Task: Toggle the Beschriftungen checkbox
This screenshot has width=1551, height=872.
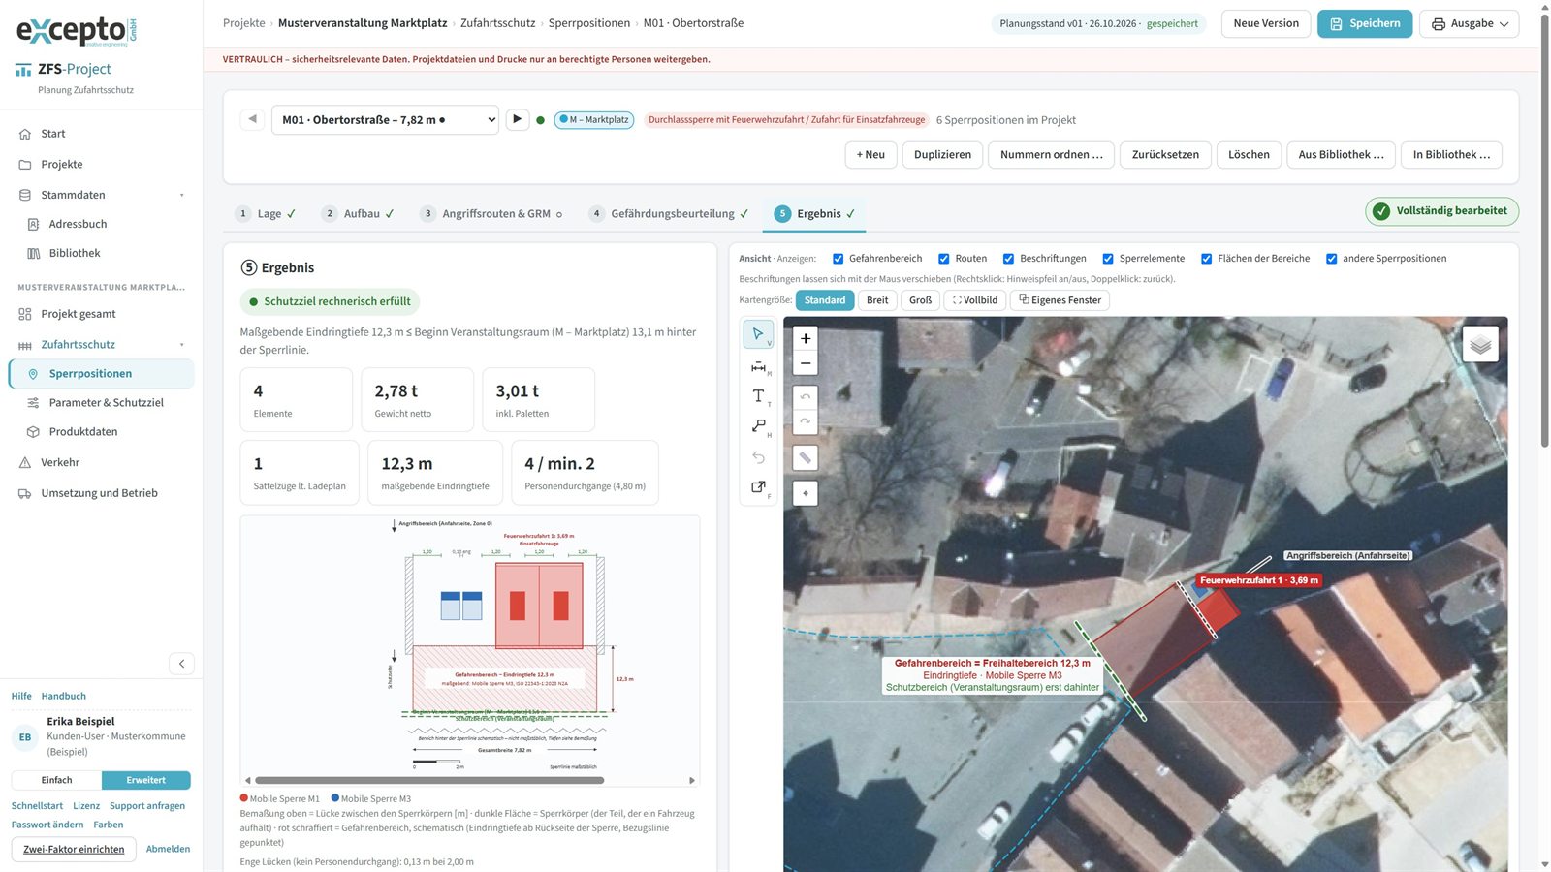Action: coord(1008,259)
